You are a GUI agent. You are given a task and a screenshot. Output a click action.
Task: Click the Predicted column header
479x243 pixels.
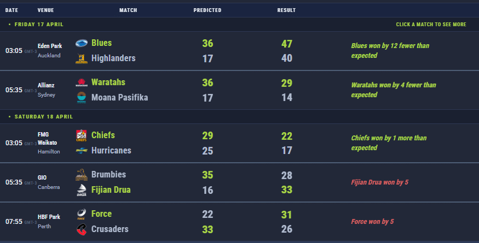point(207,10)
